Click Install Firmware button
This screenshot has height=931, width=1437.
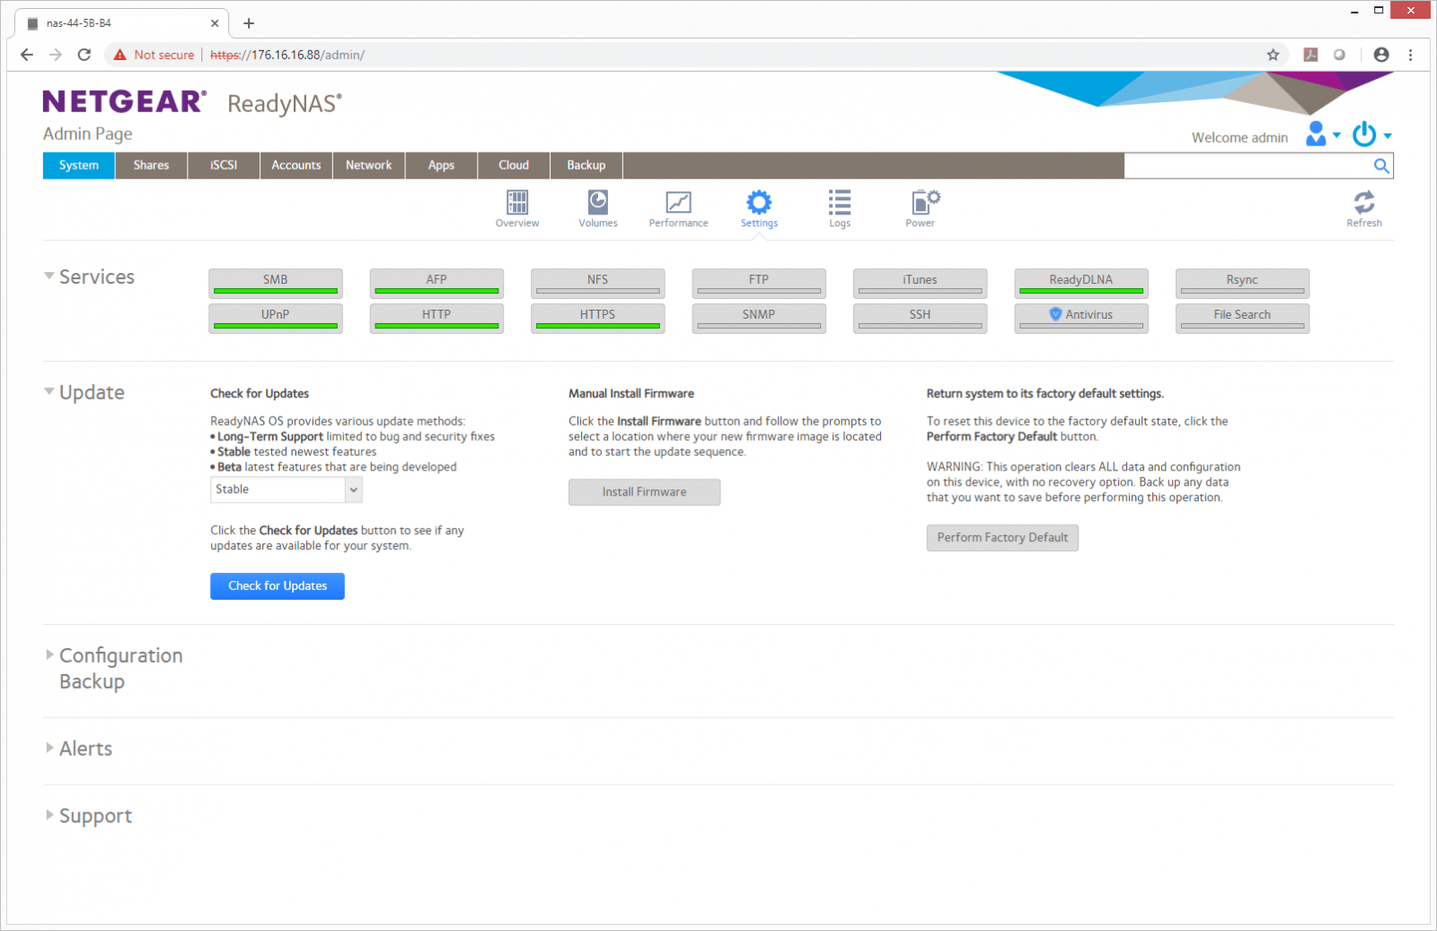(x=644, y=492)
